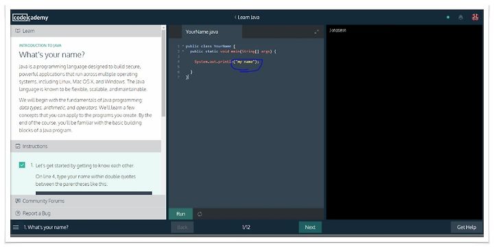Image resolution: width=494 pixels, height=247 pixels.
Task: Collapse the line 2 code fold arrow
Action: pos(183,51)
